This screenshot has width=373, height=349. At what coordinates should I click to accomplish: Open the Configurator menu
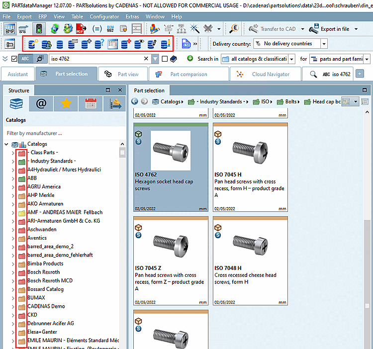coord(104,16)
